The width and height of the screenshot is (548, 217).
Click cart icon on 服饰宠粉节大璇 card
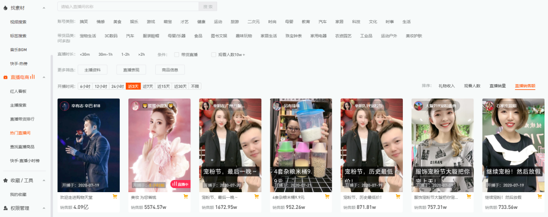click(469, 196)
